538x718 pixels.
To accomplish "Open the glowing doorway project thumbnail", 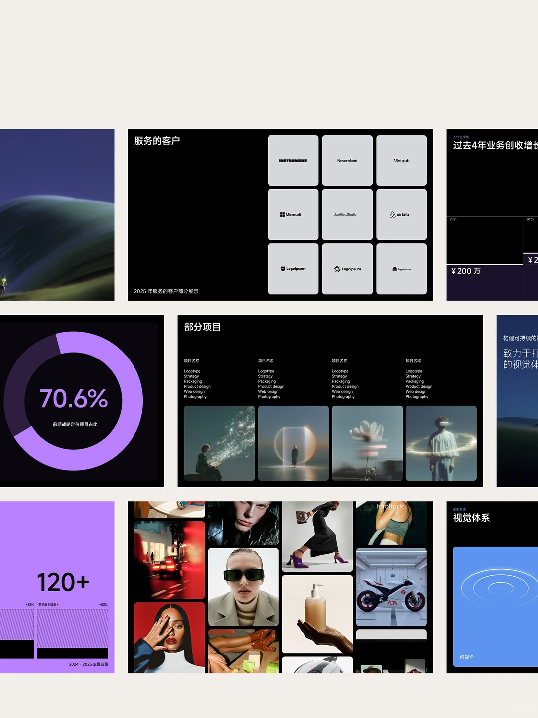I will click(x=293, y=443).
